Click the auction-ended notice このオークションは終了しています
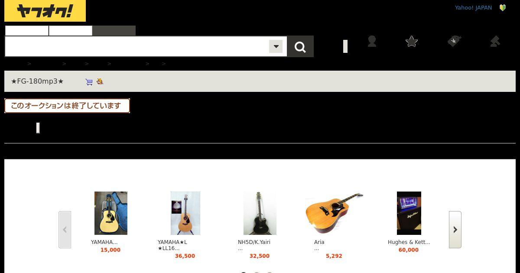This screenshot has width=520, height=273. (x=67, y=106)
